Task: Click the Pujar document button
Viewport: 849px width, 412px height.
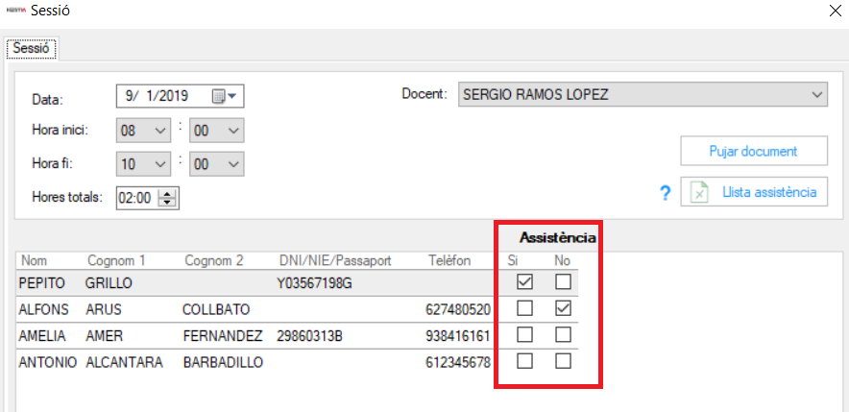Action: (753, 152)
